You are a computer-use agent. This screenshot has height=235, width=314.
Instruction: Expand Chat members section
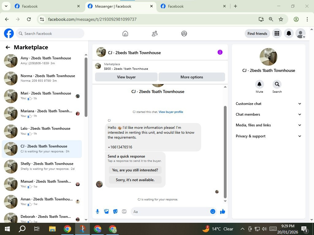(x=268, y=114)
